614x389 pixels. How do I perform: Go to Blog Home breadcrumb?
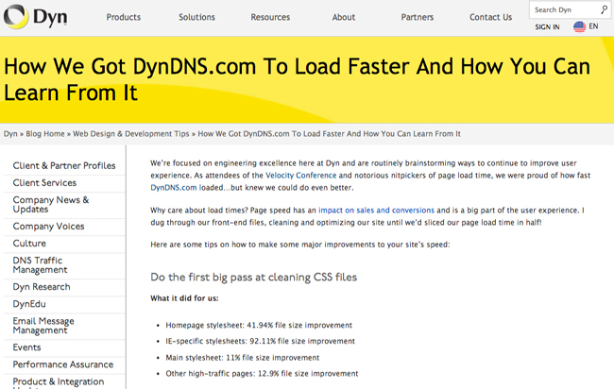tap(45, 134)
